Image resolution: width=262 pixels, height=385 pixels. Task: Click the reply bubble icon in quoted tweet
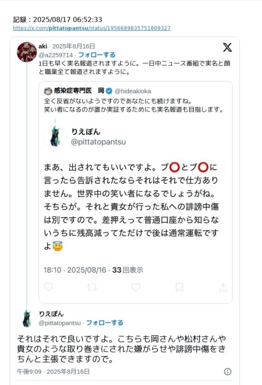[49, 287]
